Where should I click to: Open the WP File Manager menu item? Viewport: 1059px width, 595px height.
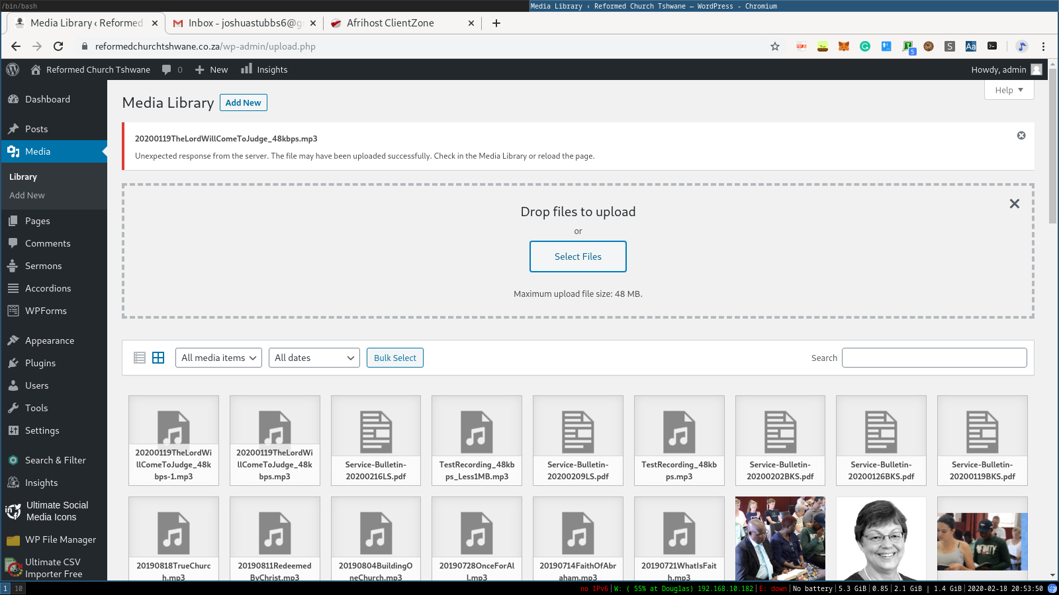coord(54,539)
